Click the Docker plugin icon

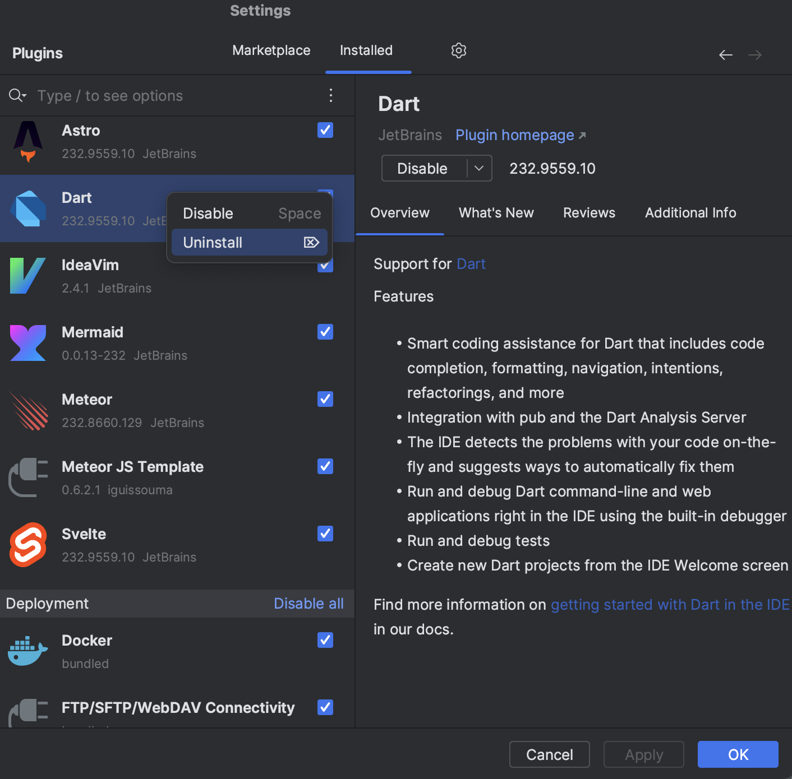click(27, 651)
